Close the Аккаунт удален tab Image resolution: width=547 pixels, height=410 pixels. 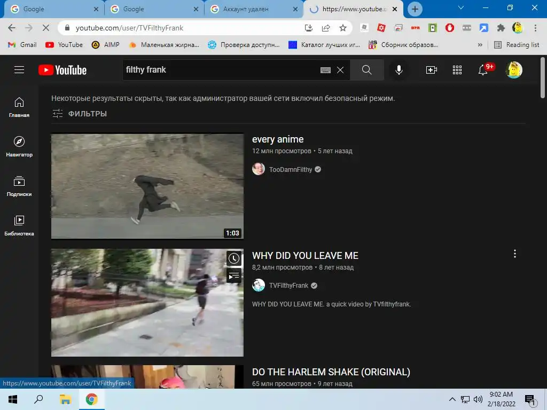[295, 9]
